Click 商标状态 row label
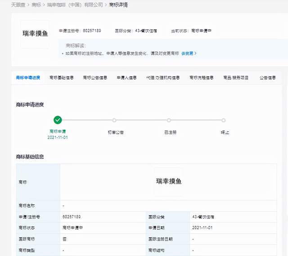Viewport: 288px width, 256px height. pos(27,228)
